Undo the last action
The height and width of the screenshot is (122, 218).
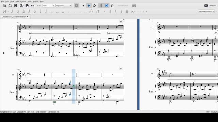[33, 6]
